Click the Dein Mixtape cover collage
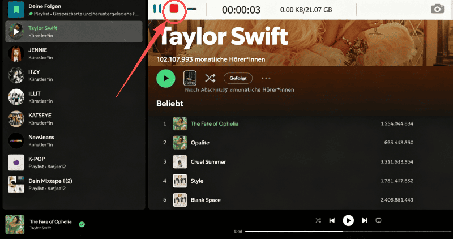Viewport: 453px width, 239px height. click(16, 185)
